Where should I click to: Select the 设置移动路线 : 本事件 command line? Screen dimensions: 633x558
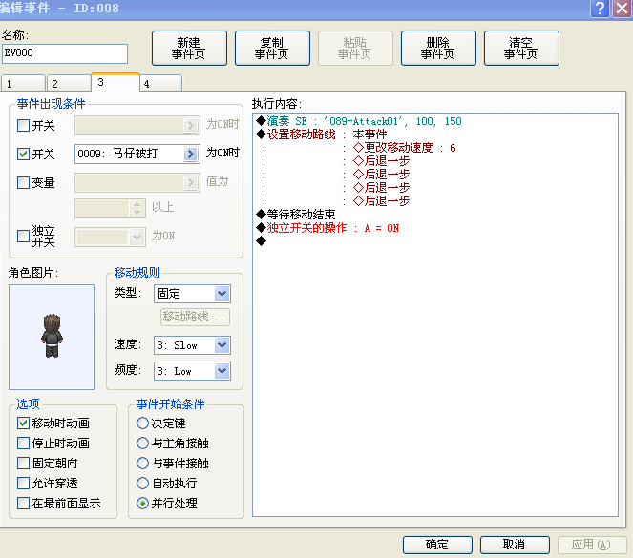322,134
